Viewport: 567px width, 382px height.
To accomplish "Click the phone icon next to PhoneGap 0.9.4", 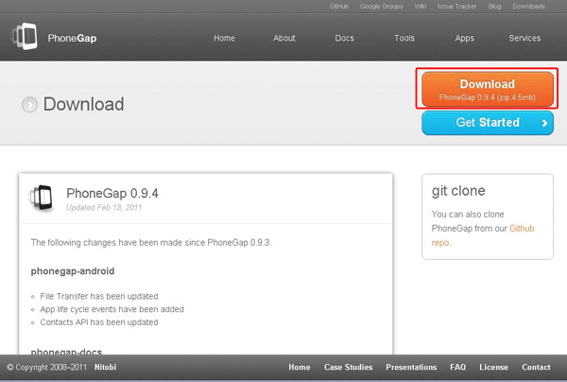I will click(x=42, y=198).
